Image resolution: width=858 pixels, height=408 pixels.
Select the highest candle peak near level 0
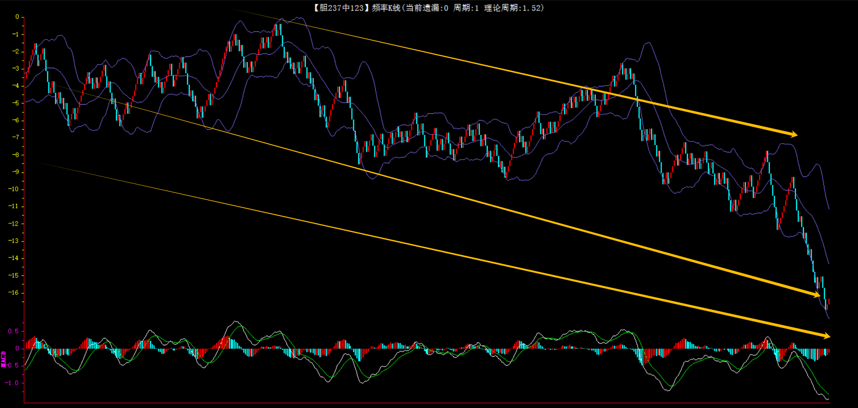coord(280,27)
